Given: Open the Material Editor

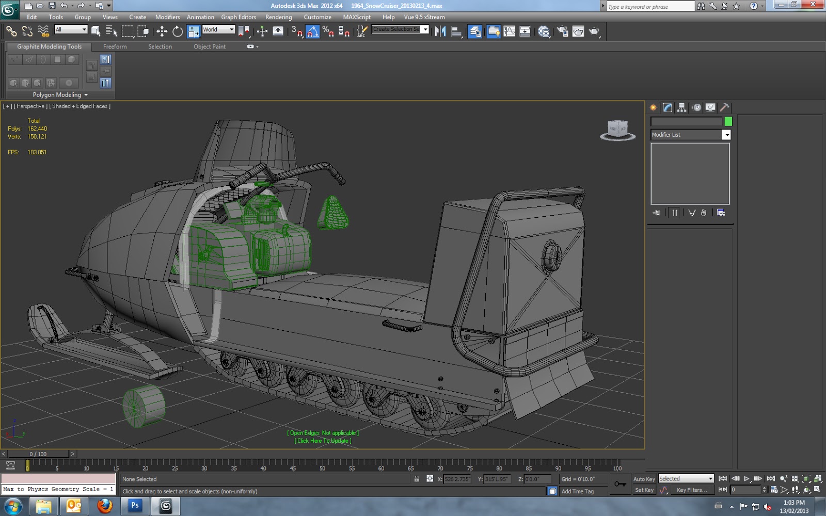Looking at the screenshot, I should 544,31.
